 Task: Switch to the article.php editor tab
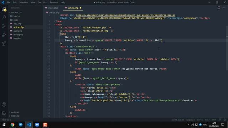click(73, 8)
